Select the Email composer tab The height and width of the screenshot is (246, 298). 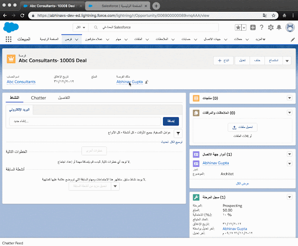click(19, 110)
